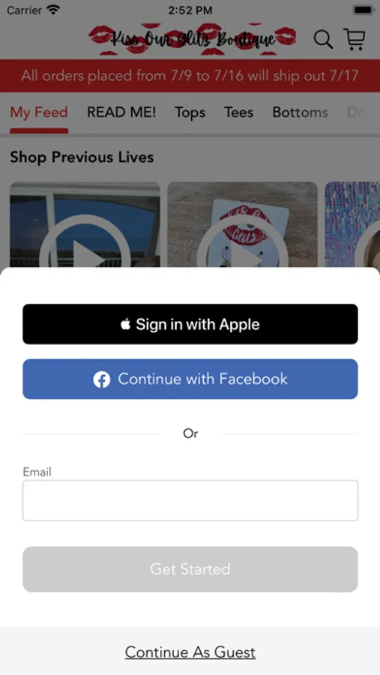Open the shopping cart icon

(x=355, y=39)
